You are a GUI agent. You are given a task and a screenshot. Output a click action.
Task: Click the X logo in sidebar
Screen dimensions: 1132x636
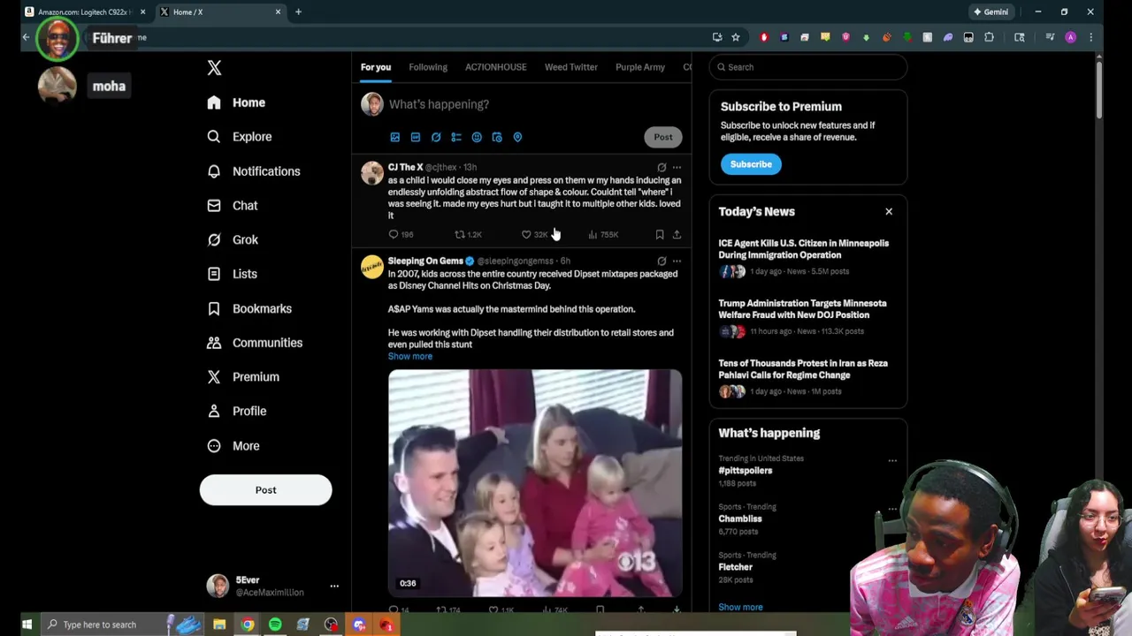(214, 68)
